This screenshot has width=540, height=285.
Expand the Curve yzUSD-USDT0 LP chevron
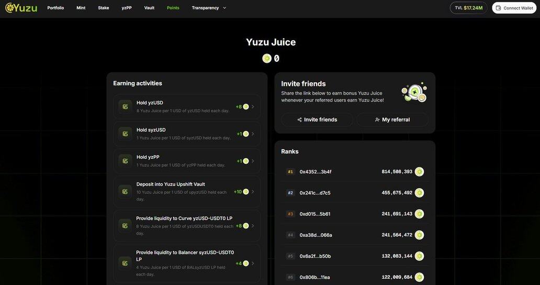point(253,226)
